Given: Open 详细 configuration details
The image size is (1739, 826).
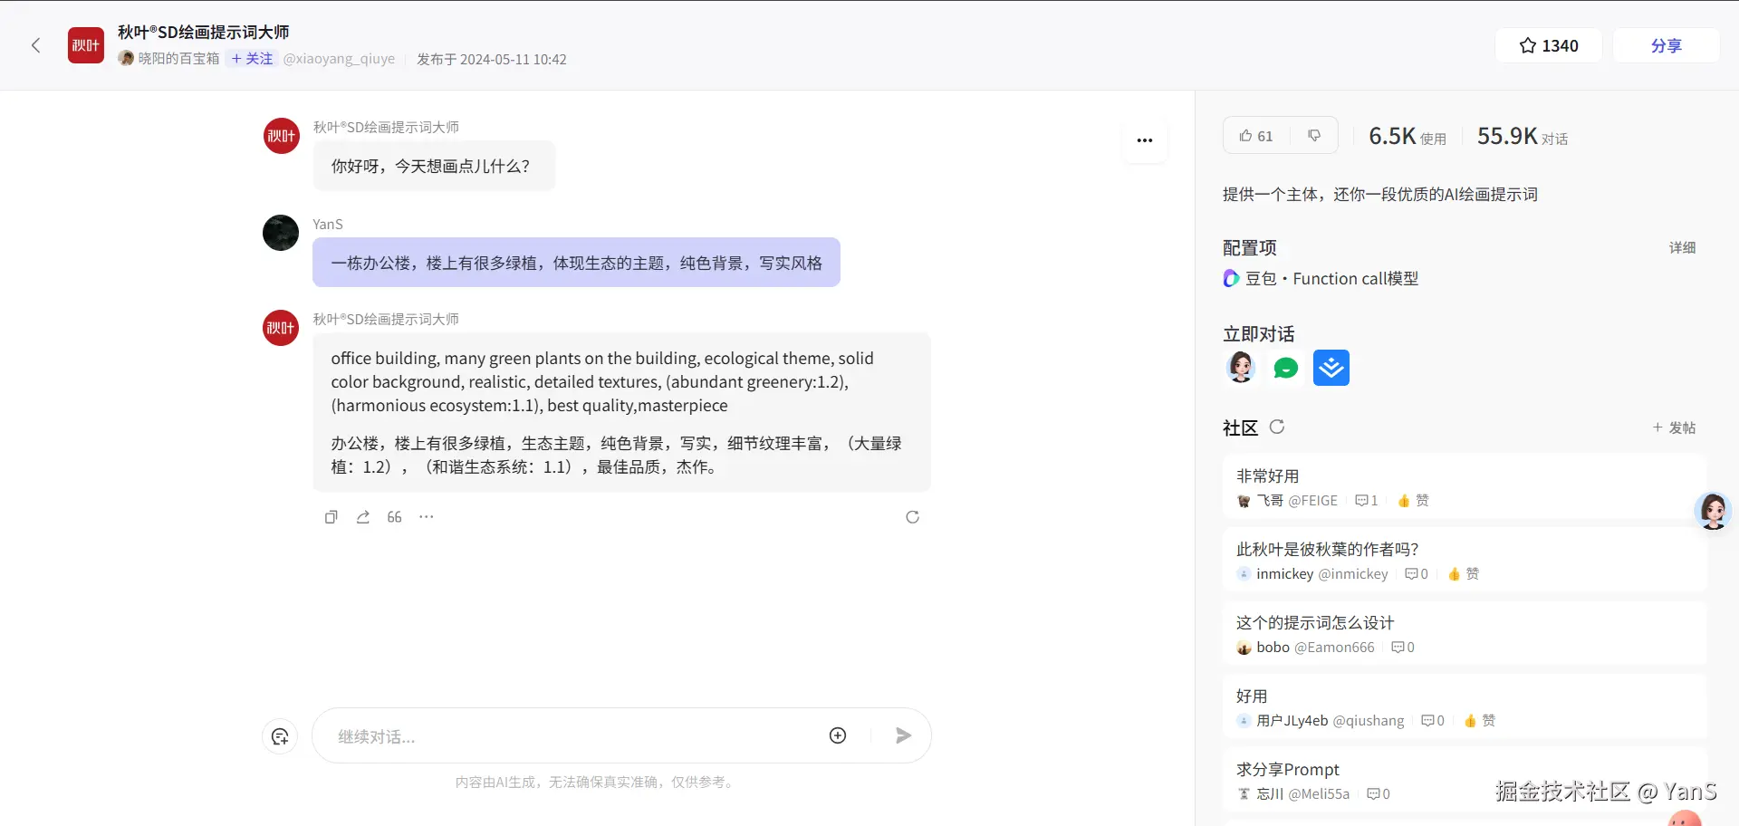Looking at the screenshot, I should pos(1682,247).
